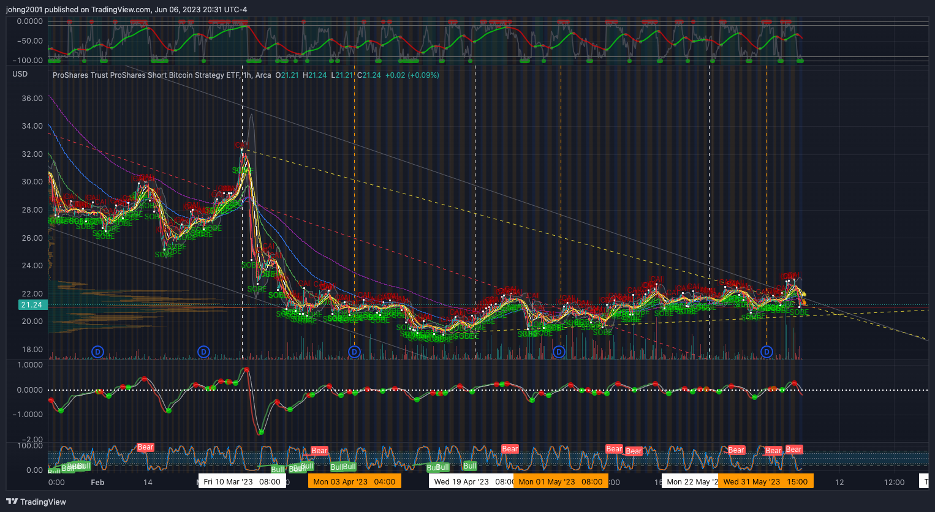Select the Mon 01 May '23 08:00 date label
The width and height of the screenshot is (935, 512).
(561, 481)
